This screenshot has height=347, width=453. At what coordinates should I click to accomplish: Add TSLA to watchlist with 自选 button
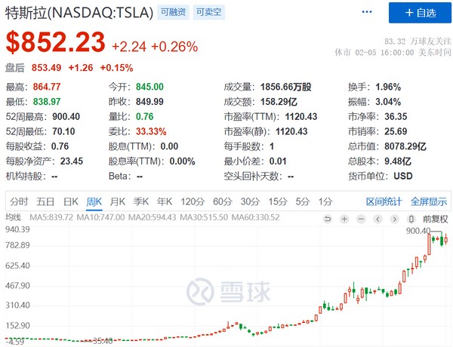(420, 13)
